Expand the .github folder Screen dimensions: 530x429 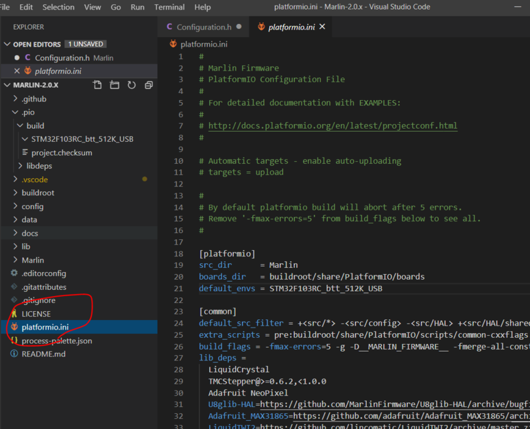15,99
